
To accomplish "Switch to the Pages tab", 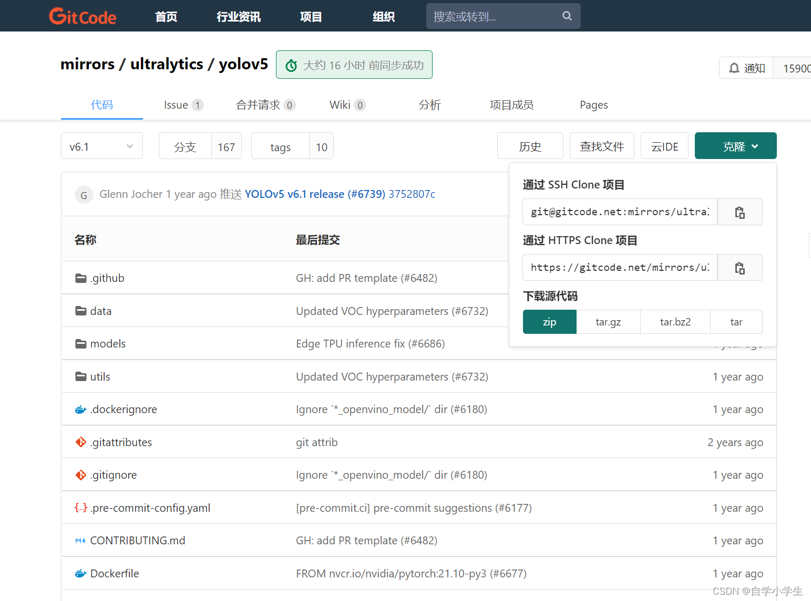I will click(593, 105).
